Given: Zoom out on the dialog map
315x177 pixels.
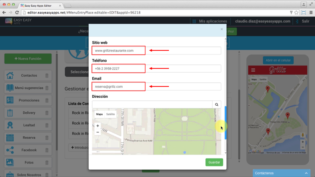Looking at the screenshot, I should coord(97,132).
